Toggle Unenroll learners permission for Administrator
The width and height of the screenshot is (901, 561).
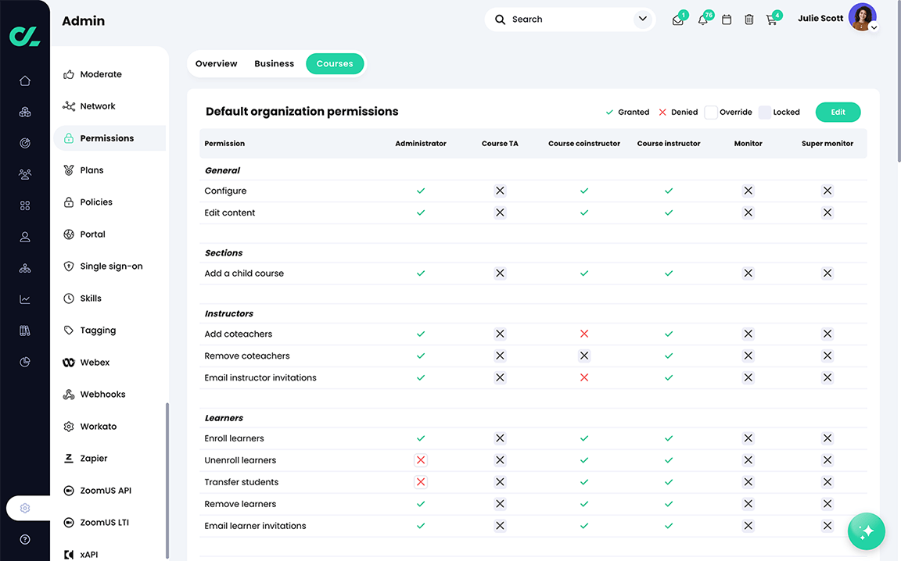tap(421, 459)
